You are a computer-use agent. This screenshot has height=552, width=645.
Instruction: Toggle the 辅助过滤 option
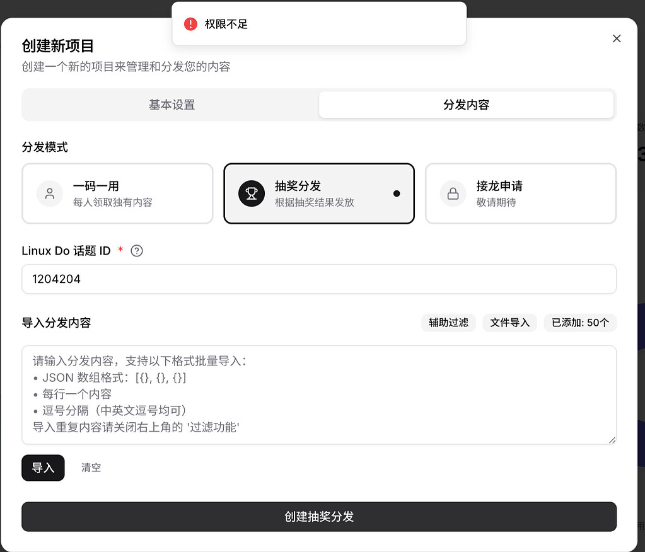[448, 323]
